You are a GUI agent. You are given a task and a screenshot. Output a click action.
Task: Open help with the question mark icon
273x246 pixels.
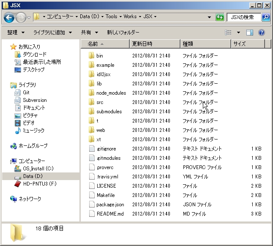[x=262, y=33]
